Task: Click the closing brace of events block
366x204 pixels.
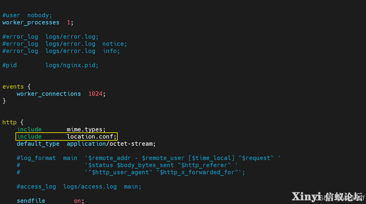Action: pos(4,101)
